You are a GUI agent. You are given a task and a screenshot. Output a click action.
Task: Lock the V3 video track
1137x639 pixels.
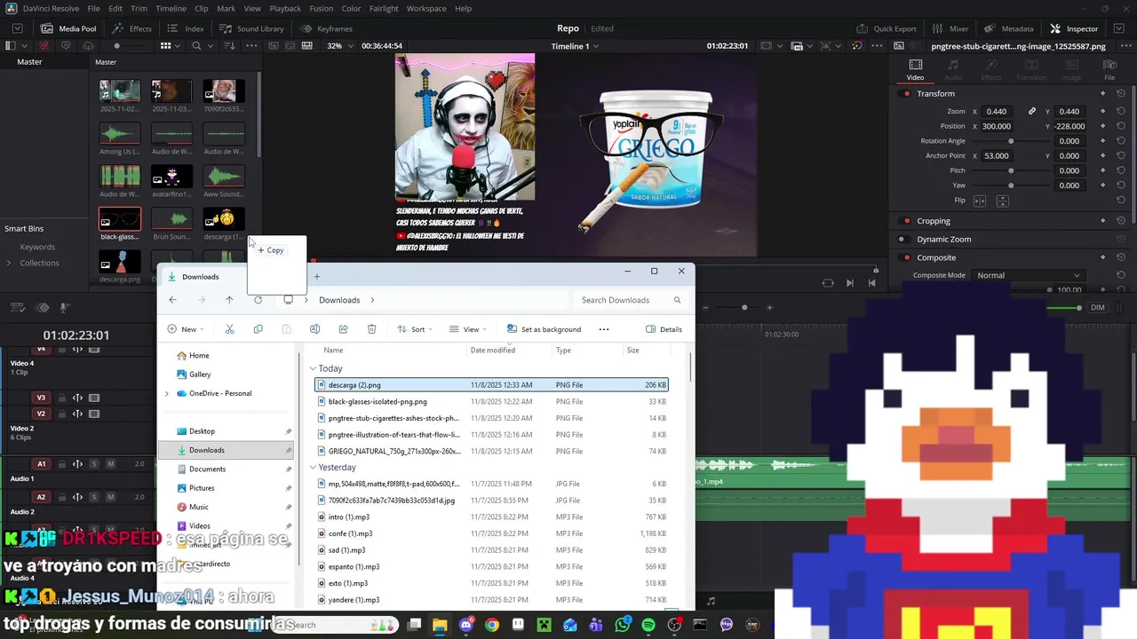pyautogui.click(x=61, y=398)
